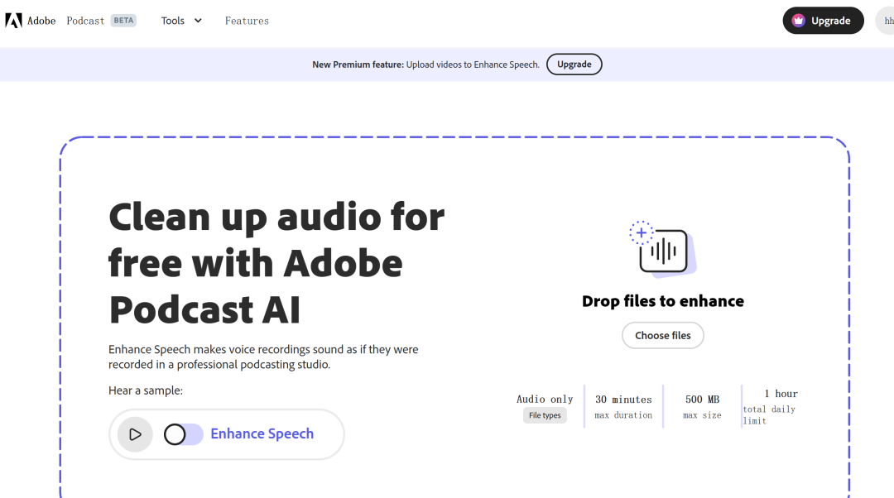
Task: Click the Choose files button
Action: (662, 336)
